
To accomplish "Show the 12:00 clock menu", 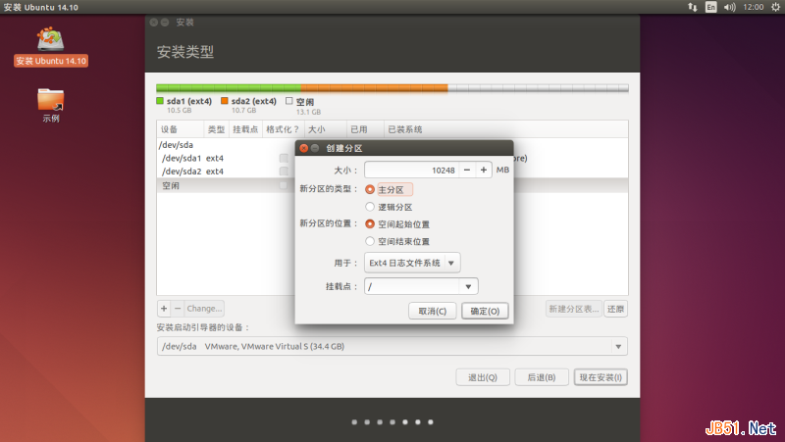I will click(753, 7).
